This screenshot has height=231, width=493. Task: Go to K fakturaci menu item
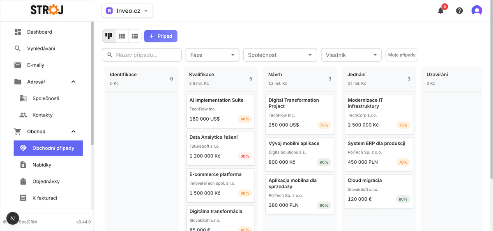tap(44, 198)
